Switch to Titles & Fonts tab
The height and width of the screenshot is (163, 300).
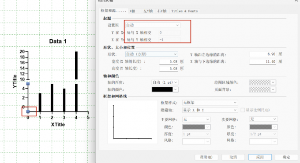pos(184,11)
